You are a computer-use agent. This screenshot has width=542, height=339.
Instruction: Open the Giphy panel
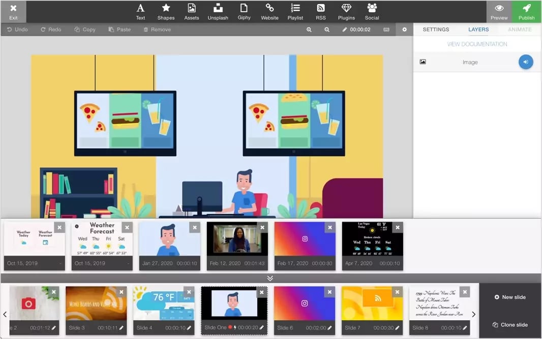coord(244,11)
